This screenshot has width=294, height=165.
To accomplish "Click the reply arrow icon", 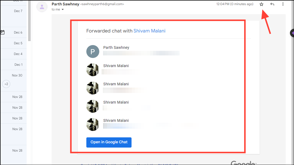I will coord(272,4).
